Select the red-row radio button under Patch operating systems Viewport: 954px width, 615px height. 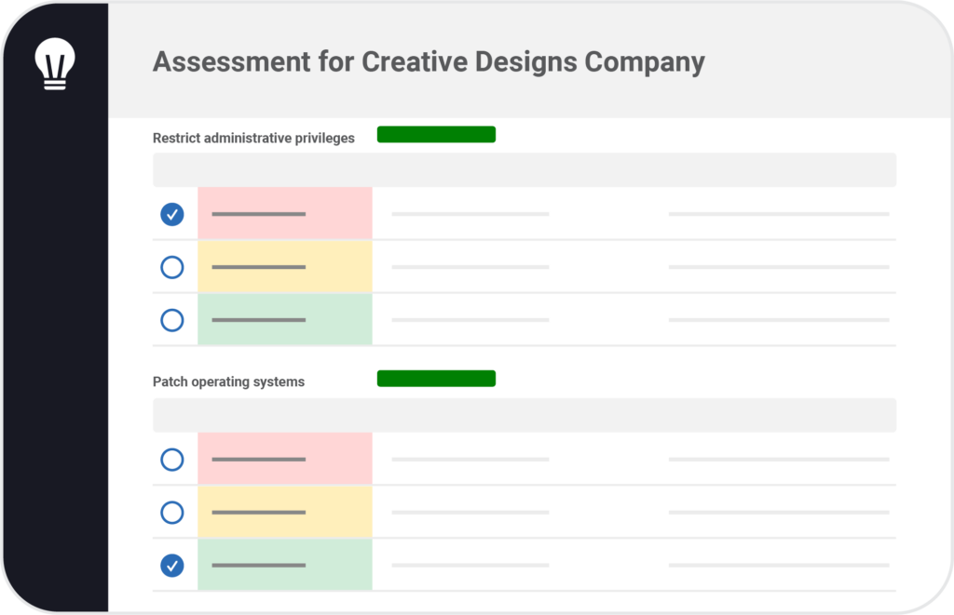172,459
